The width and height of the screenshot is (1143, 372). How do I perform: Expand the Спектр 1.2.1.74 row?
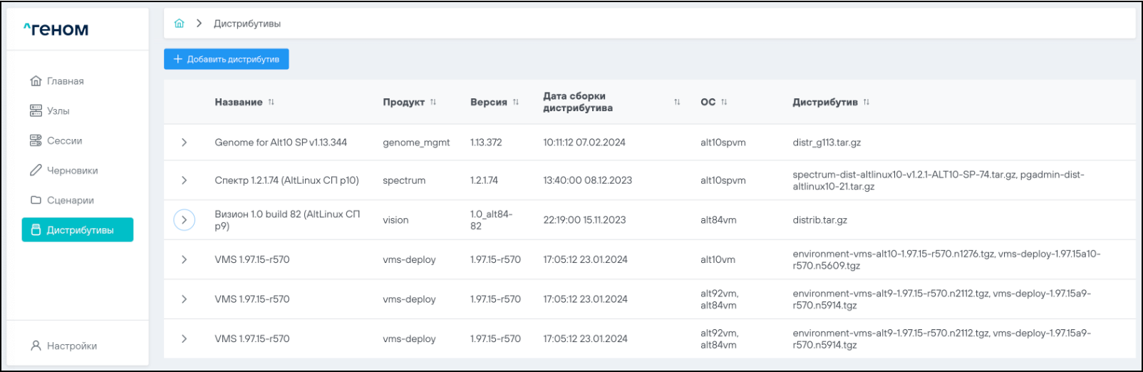click(184, 180)
